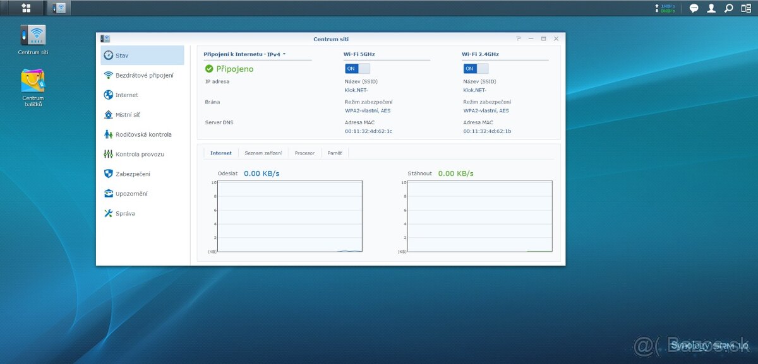Switch to the Paměť tab
Screen dimensions: 758x364
(335, 153)
